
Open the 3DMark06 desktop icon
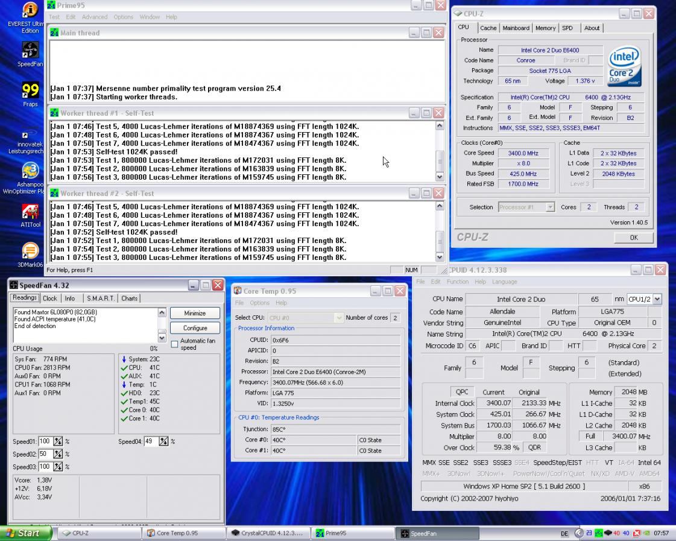click(x=30, y=250)
